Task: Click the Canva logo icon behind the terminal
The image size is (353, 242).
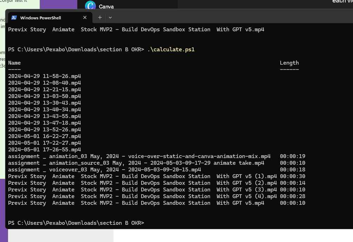Action: pos(90,5)
